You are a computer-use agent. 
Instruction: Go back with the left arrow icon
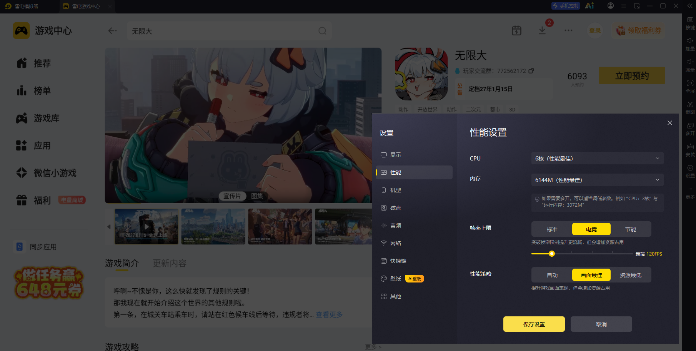pyautogui.click(x=112, y=31)
